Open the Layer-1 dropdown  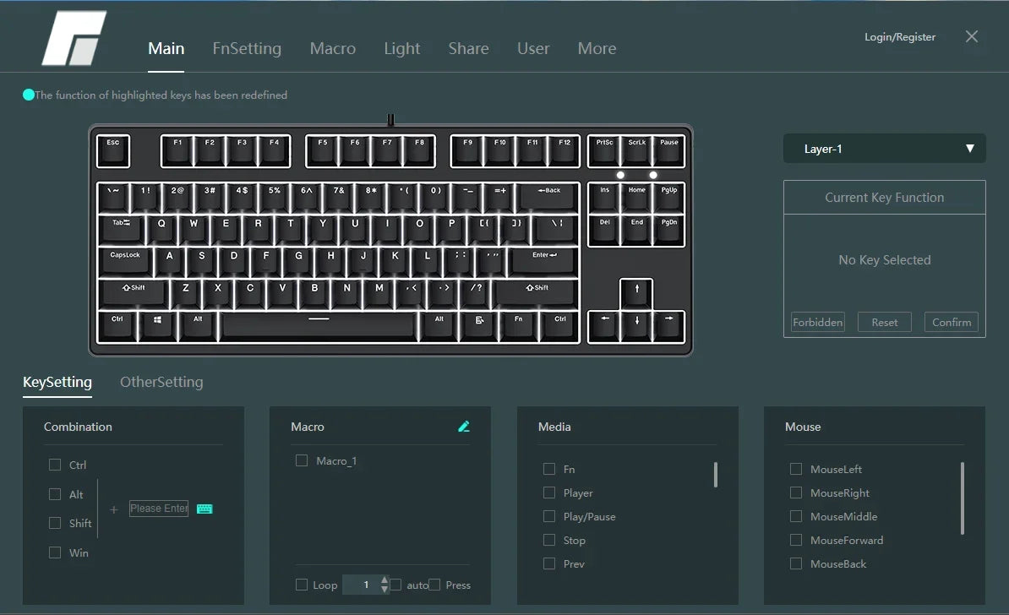(x=884, y=149)
